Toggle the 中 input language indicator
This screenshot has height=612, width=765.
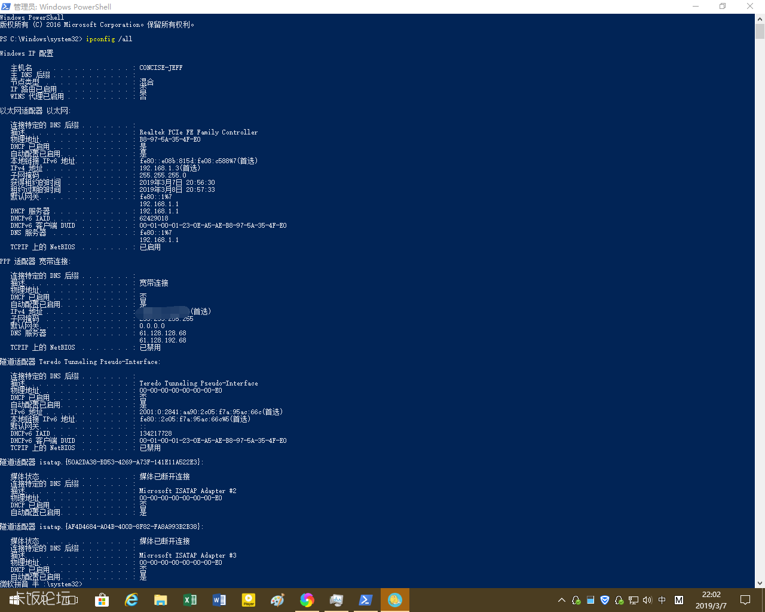tap(662, 600)
